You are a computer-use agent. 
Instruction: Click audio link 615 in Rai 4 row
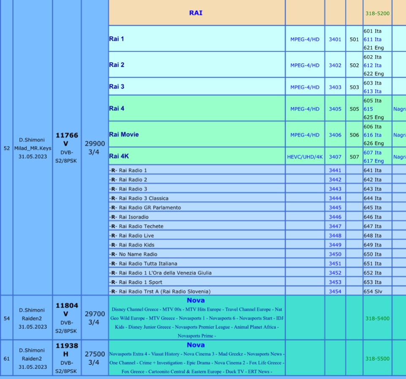tap(368, 109)
